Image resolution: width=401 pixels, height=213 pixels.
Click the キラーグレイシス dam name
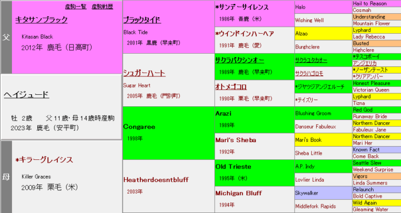click(44, 160)
